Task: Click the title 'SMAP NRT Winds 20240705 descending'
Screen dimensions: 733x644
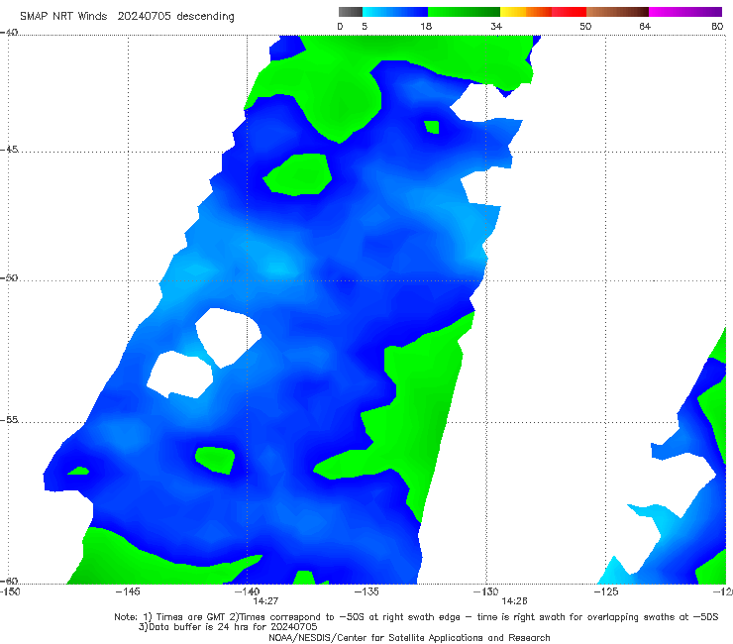Action: (127, 17)
